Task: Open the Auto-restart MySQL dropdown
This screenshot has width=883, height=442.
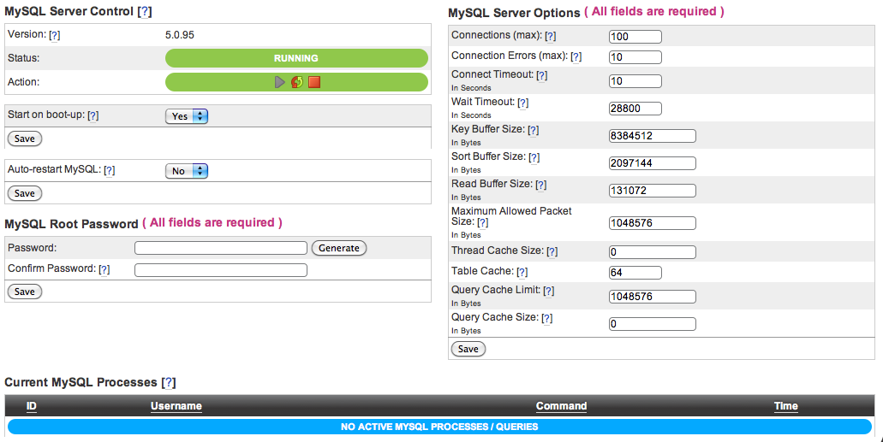Action: [x=187, y=171]
